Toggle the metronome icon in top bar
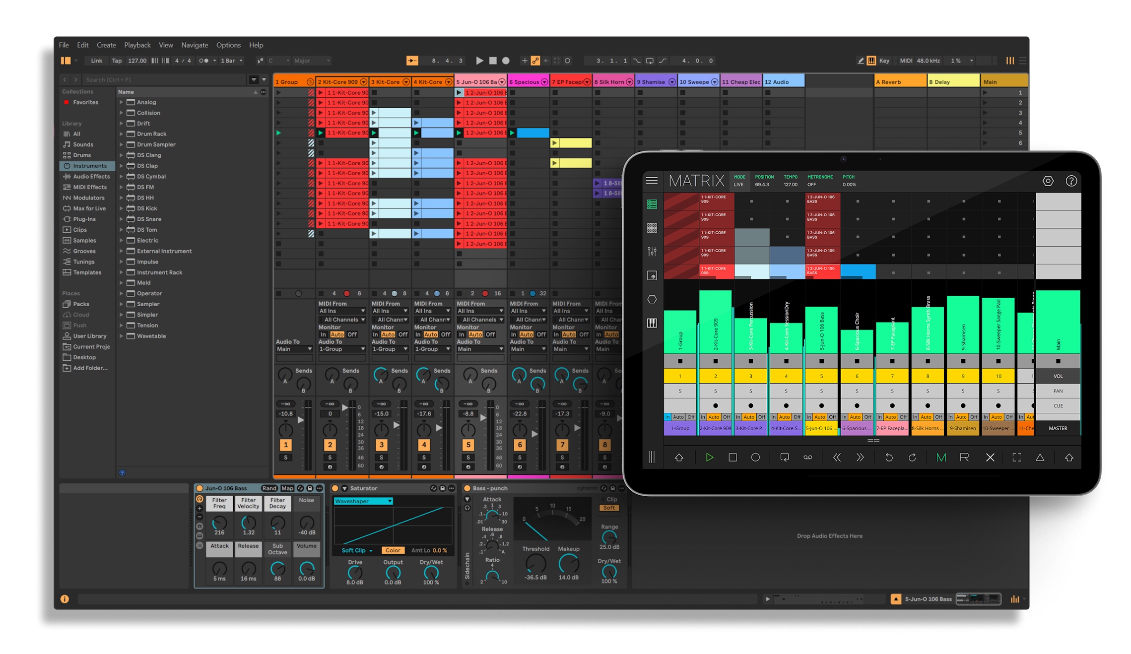The height and width of the screenshot is (654, 1131). (x=203, y=61)
